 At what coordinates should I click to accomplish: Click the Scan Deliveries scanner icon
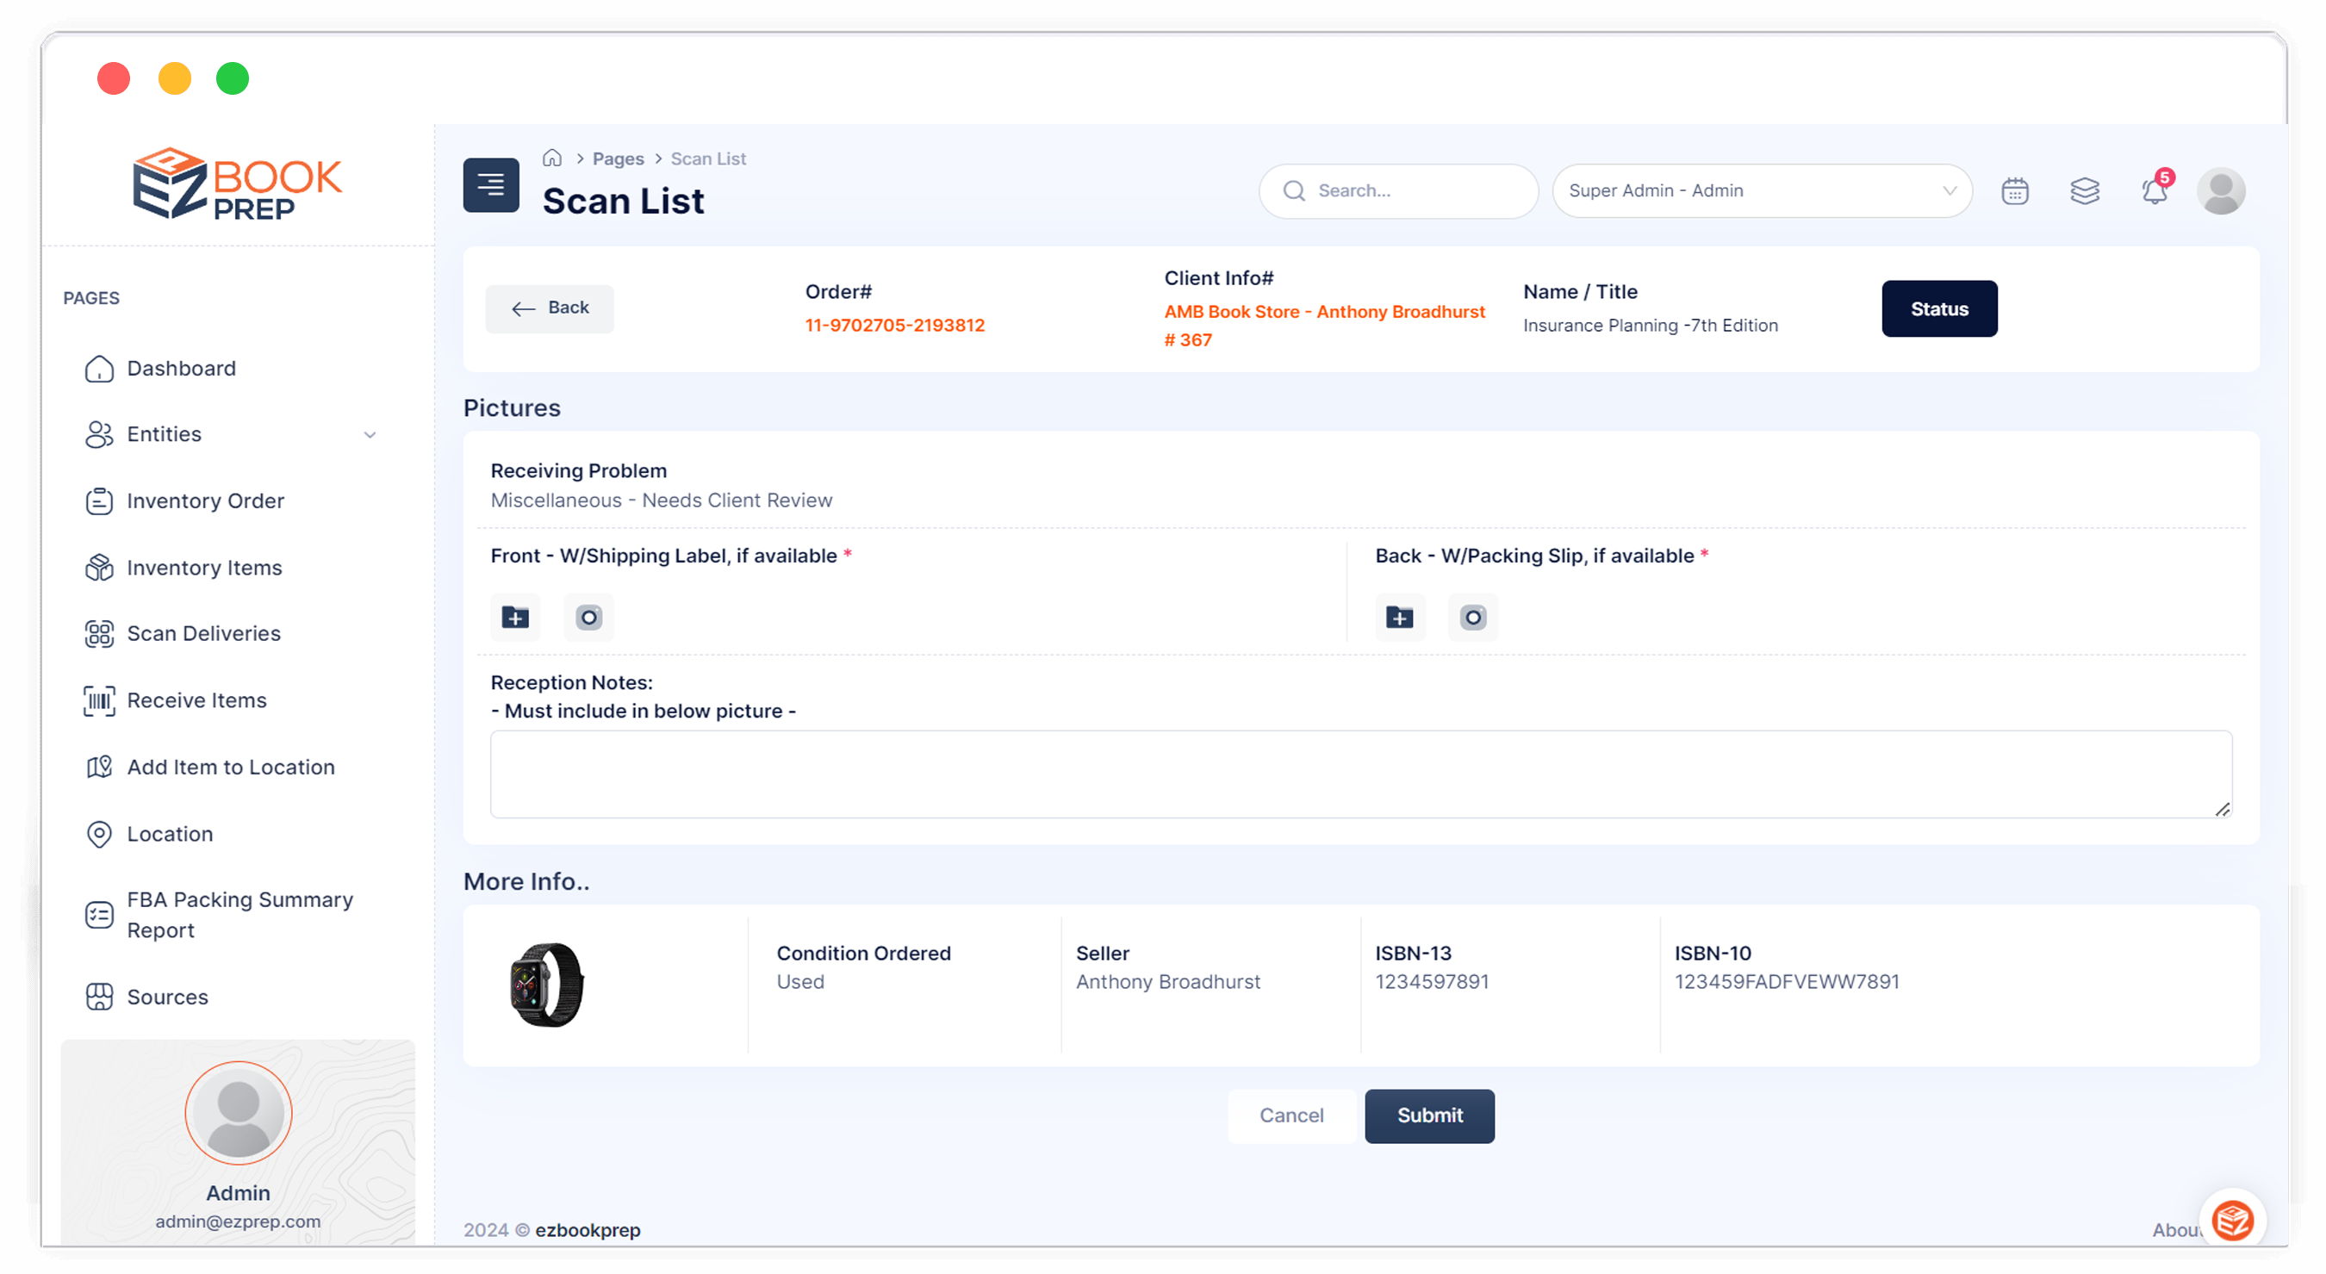[99, 634]
